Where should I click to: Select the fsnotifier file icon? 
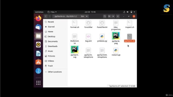point(88,23)
